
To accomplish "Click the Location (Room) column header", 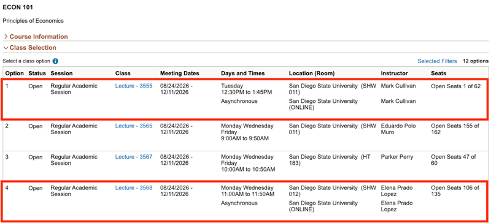I will [312, 74].
